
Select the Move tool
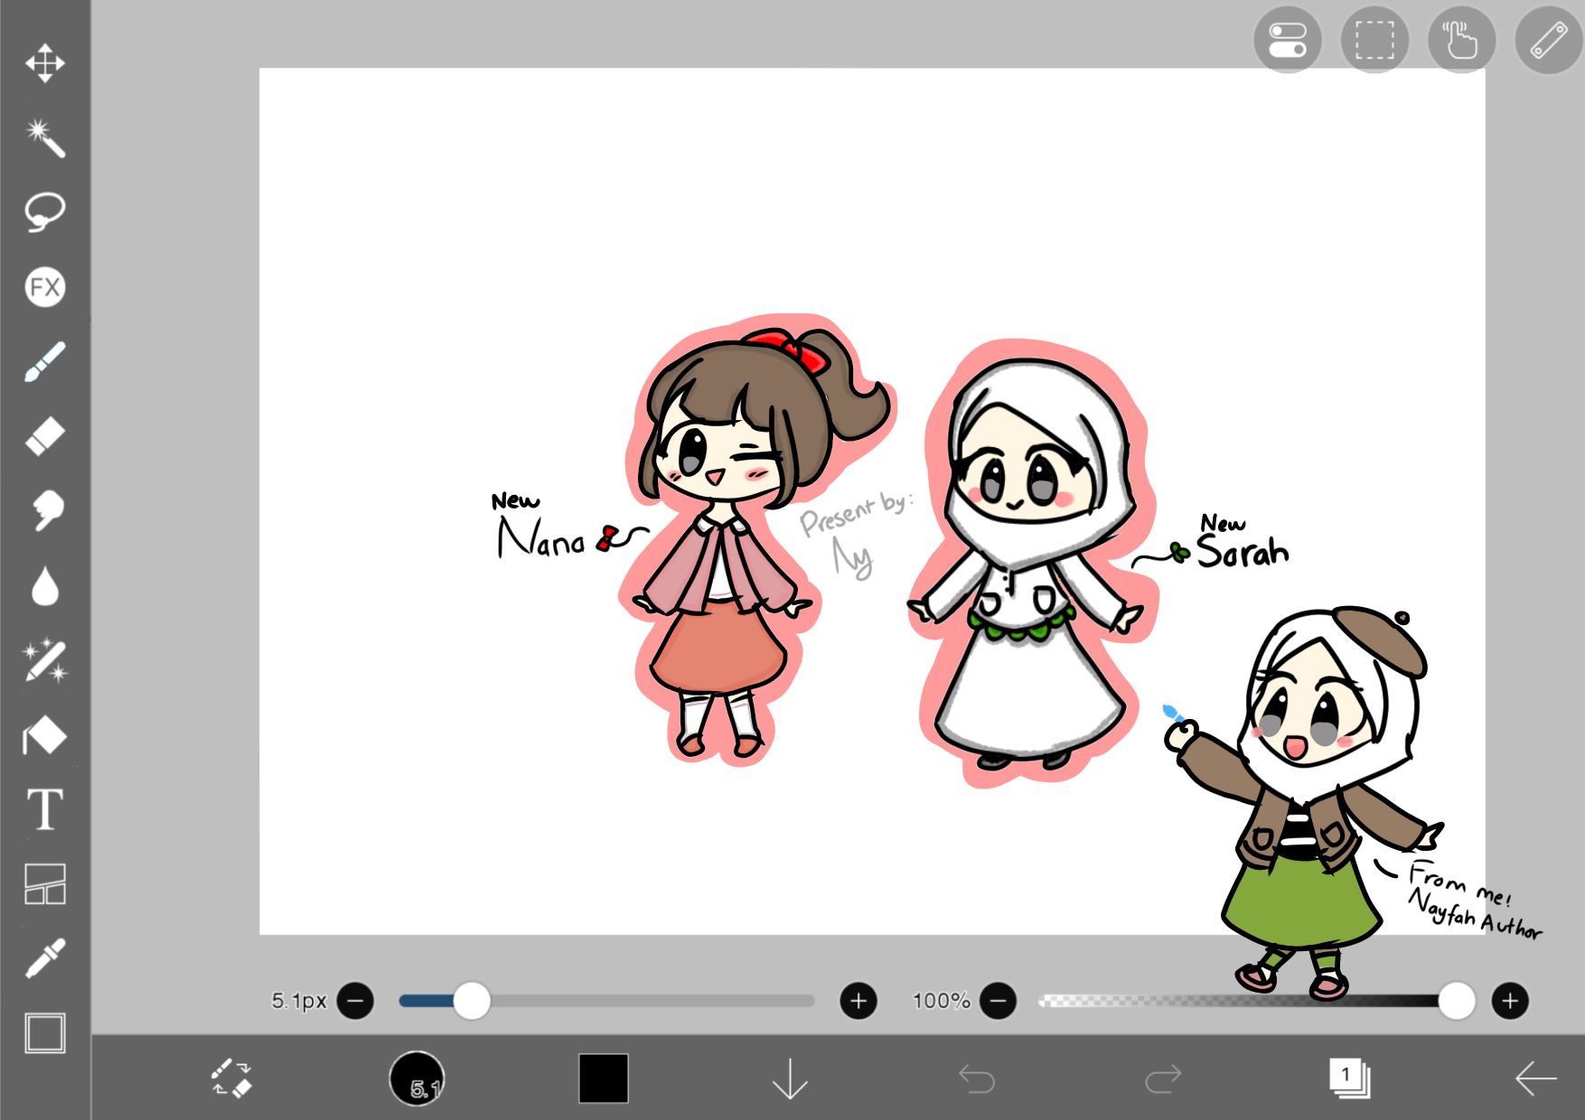46,63
